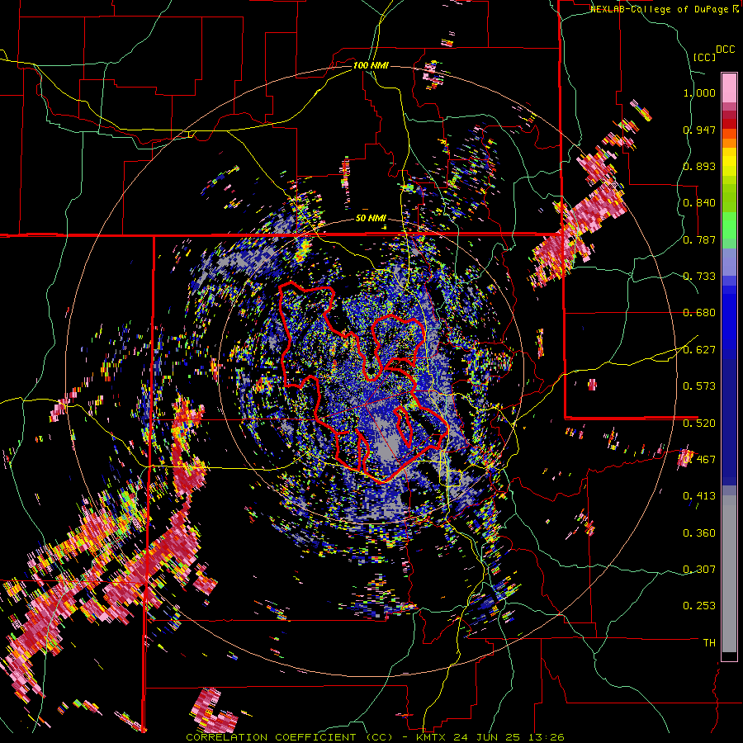
Task: Click the 0.947 legend value
Action: (699, 130)
